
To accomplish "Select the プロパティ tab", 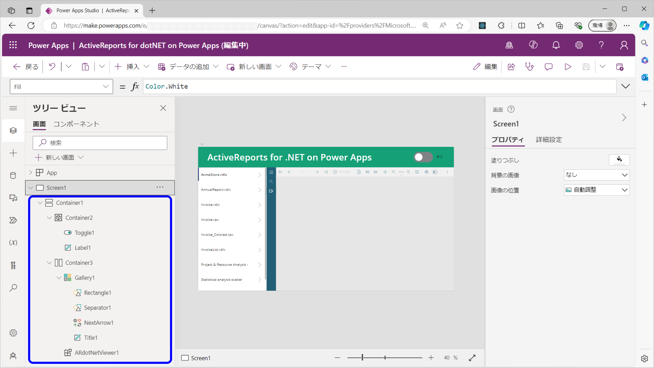I will [x=508, y=140].
